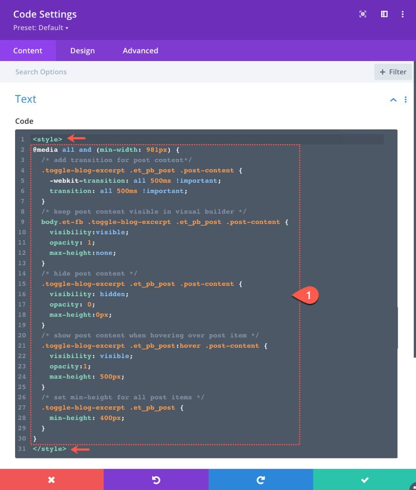Open Text section three-dot menu

(x=406, y=100)
